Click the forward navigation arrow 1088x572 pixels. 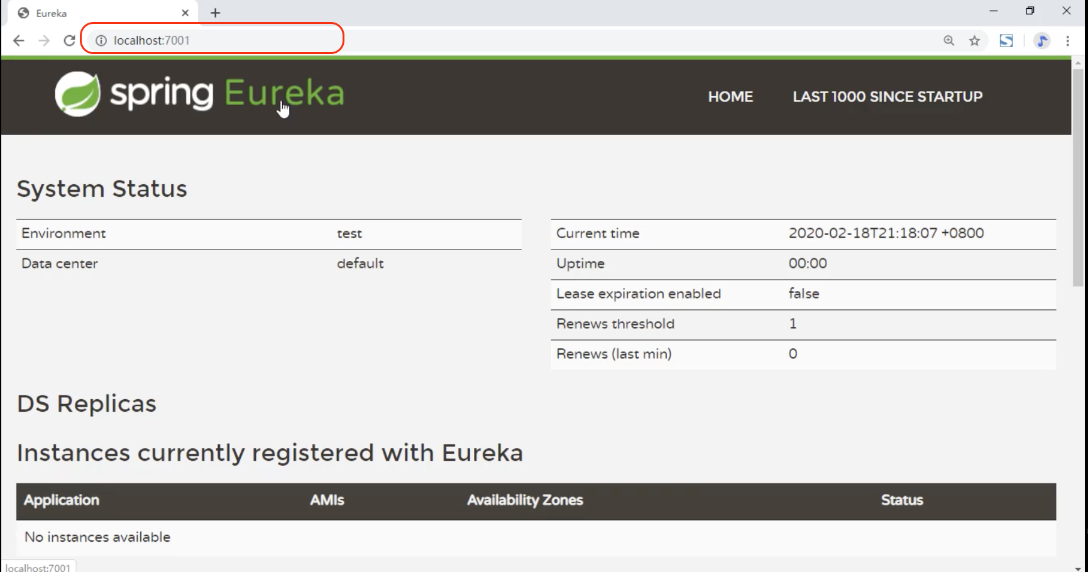point(43,40)
